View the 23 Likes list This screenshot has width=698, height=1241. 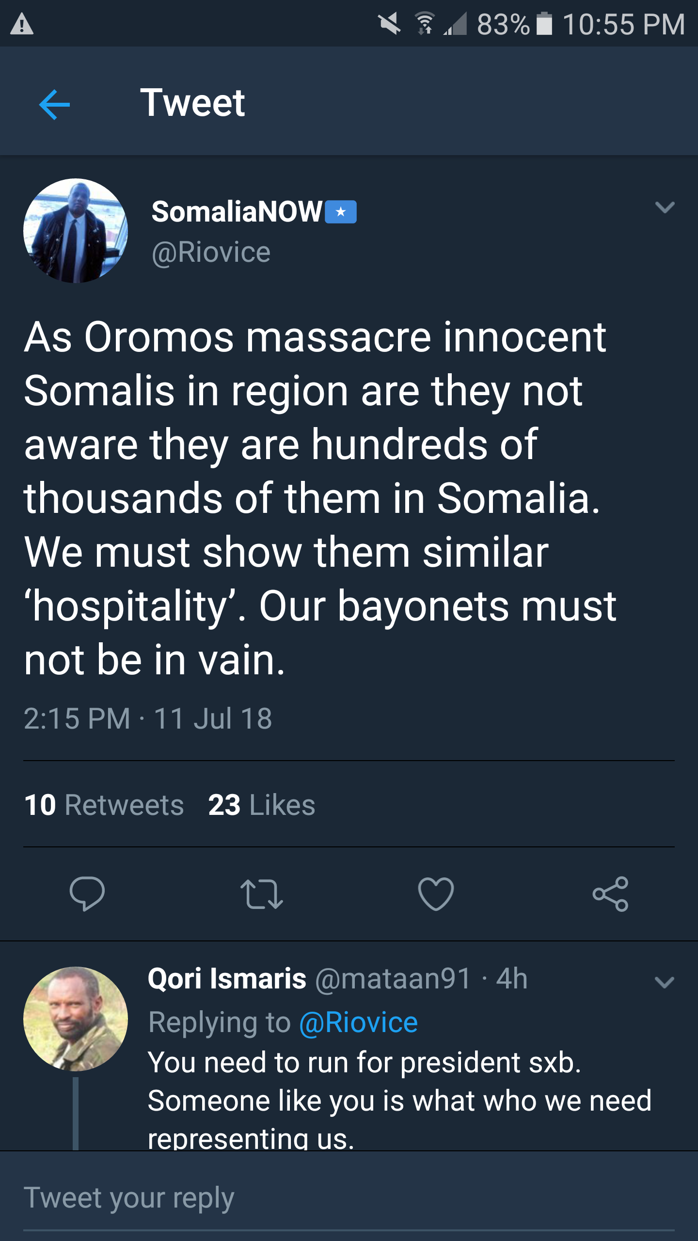point(262,805)
